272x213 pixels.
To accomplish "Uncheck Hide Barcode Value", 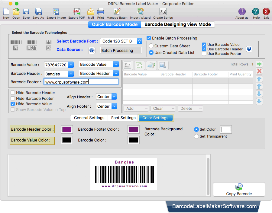I will 13,104.
